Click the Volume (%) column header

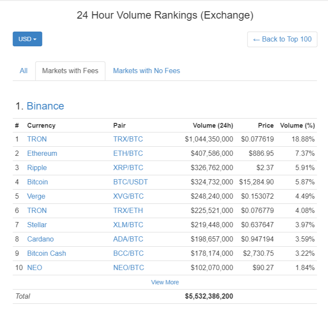[x=297, y=126]
